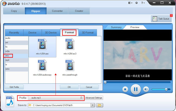This screenshot has height=111, width=176.
Task: Mute the preview volume speaker
Action: pos(146,89)
